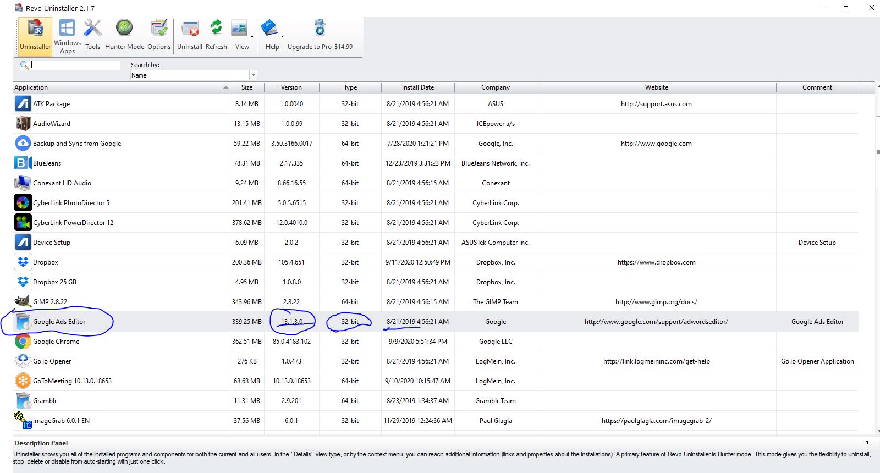The width and height of the screenshot is (880, 473).
Task: Select the Device Setup app icon
Action: [23, 242]
